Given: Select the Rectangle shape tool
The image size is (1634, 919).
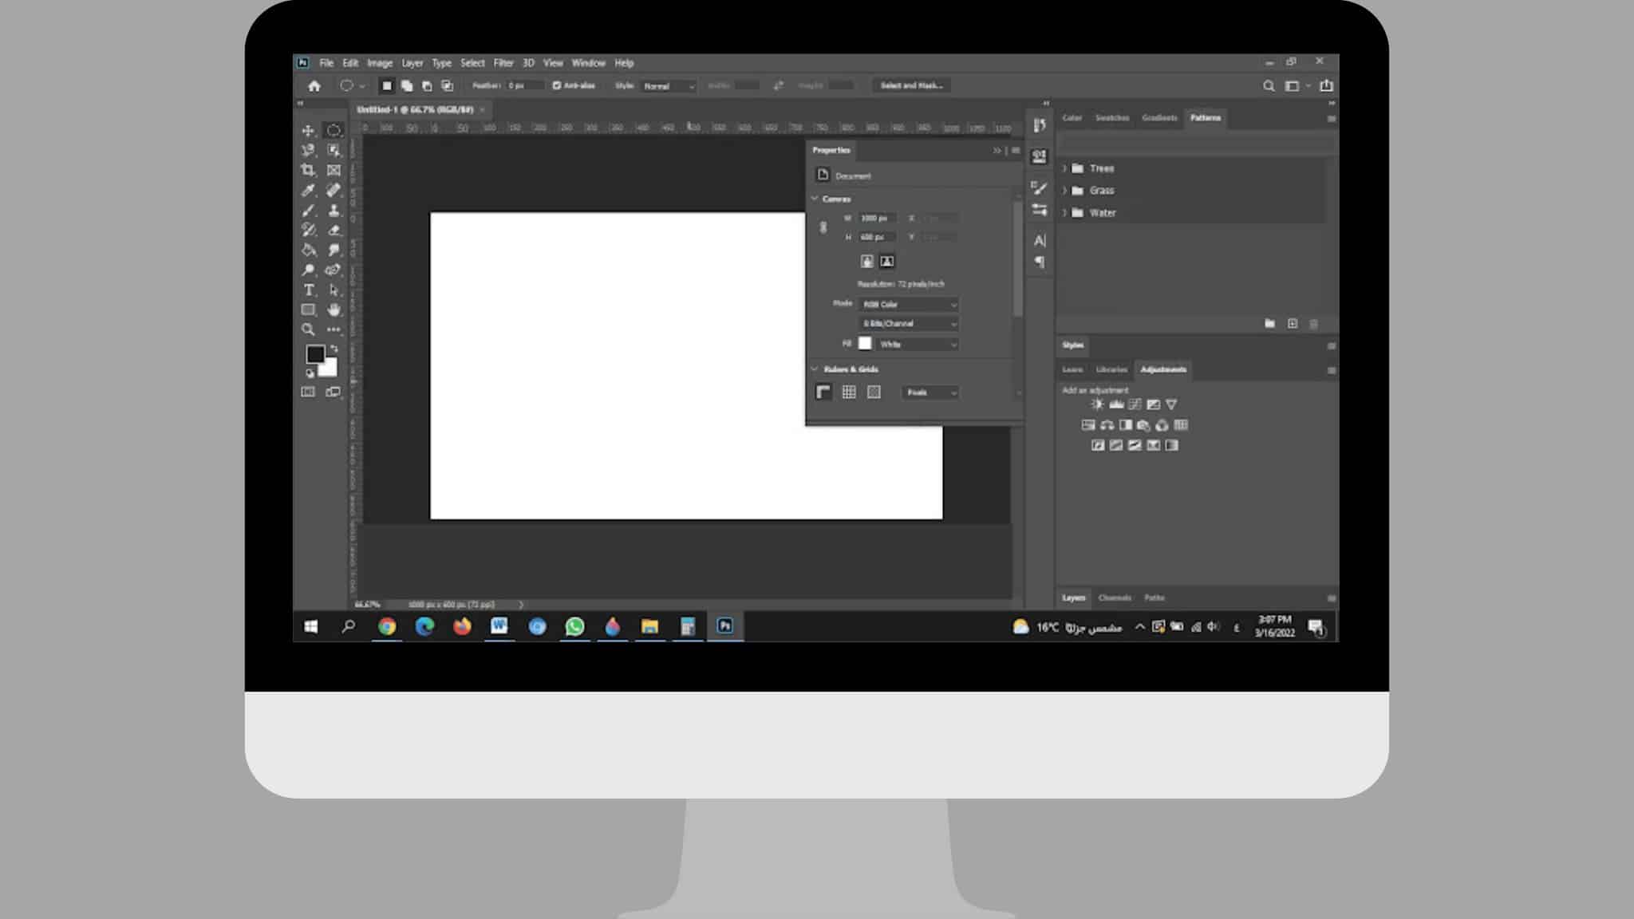Looking at the screenshot, I should click(x=308, y=310).
